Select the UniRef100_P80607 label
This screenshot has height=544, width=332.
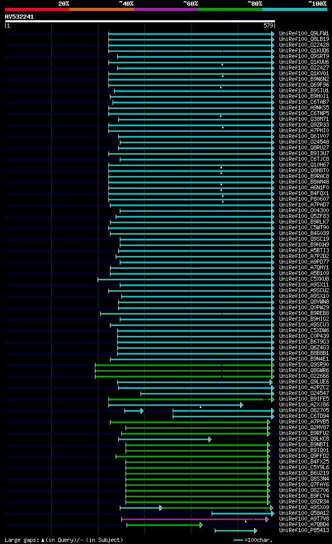(x=304, y=199)
